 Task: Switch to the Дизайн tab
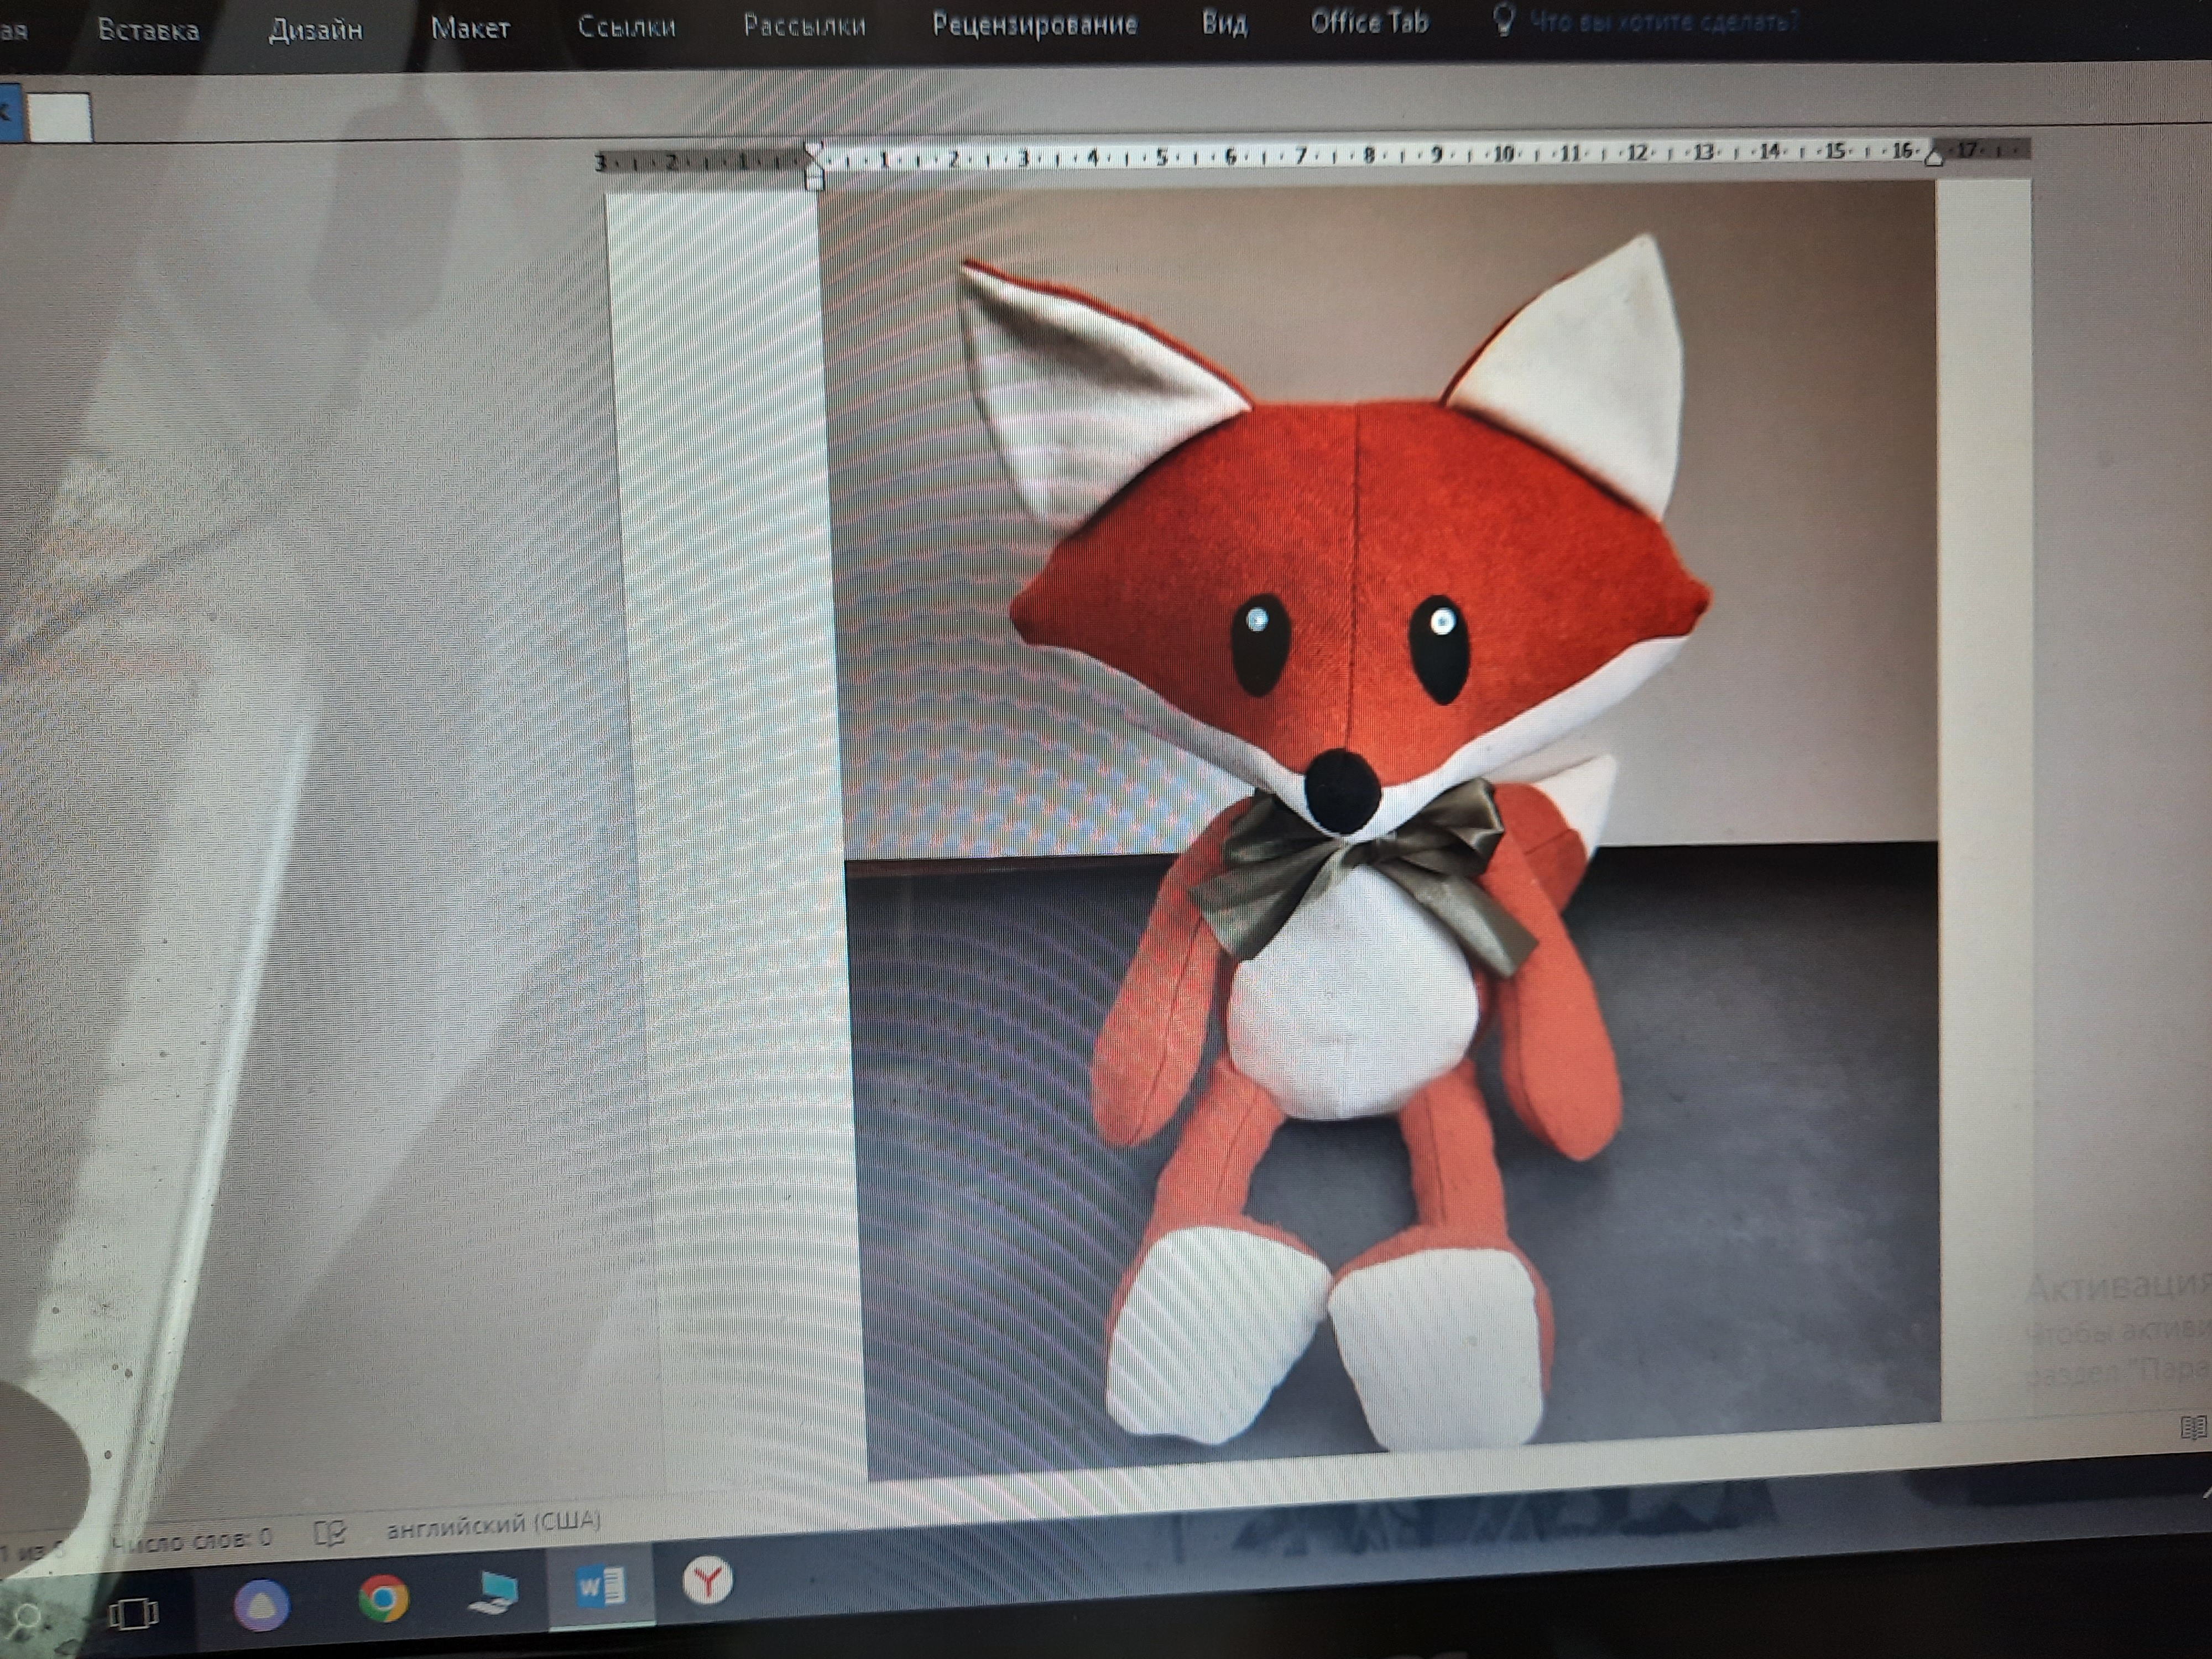315,29
